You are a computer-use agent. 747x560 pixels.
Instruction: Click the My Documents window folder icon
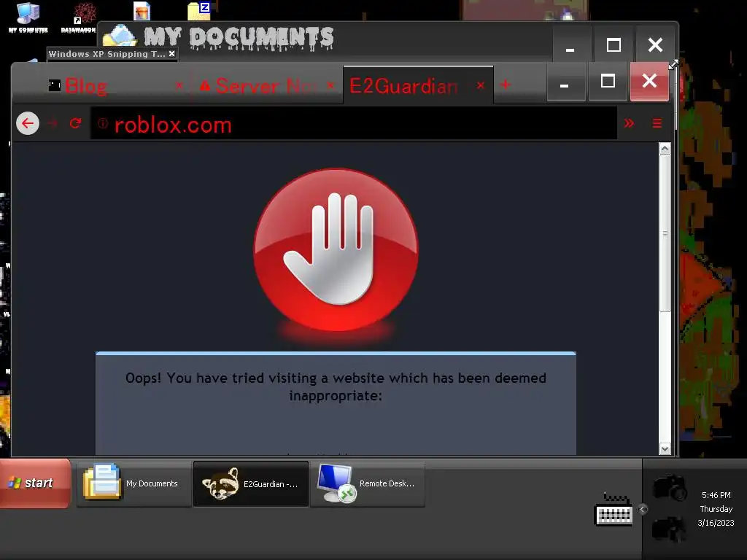click(x=120, y=36)
